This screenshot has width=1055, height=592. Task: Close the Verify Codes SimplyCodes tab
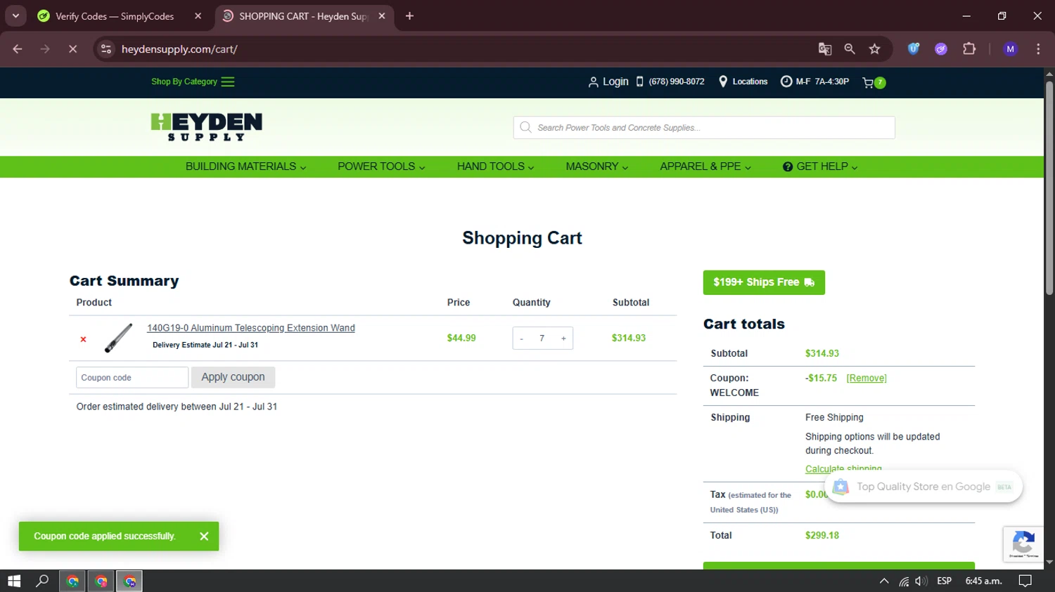[x=198, y=16]
